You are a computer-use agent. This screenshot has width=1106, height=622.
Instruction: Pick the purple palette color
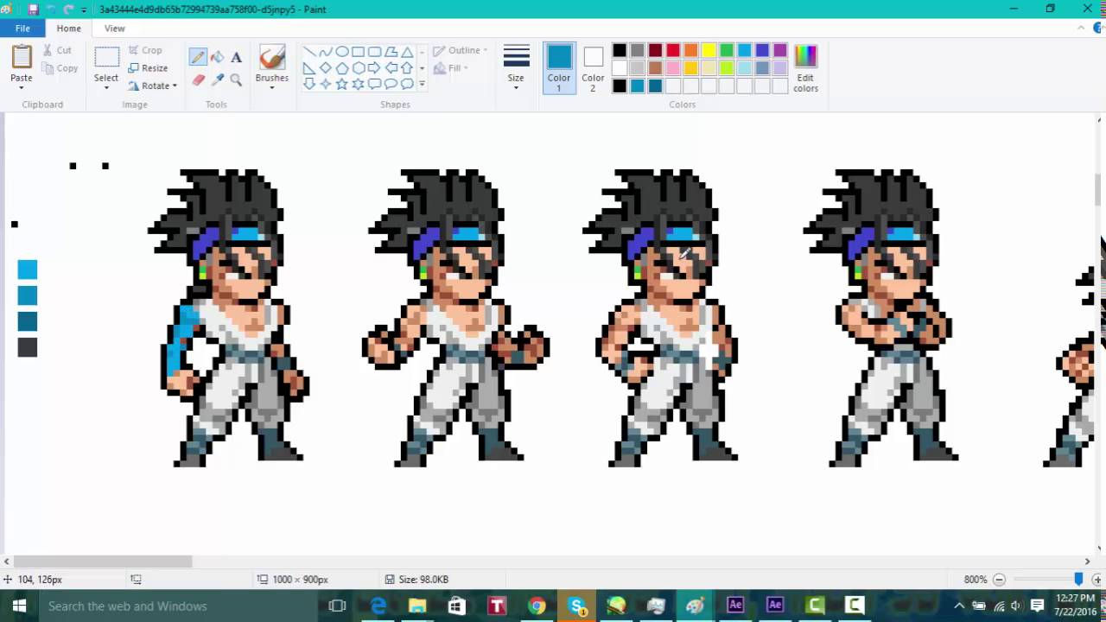coord(780,51)
